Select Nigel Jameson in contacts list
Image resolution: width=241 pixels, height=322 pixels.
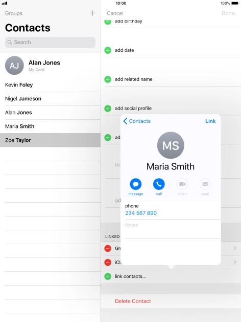[x=50, y=99]
